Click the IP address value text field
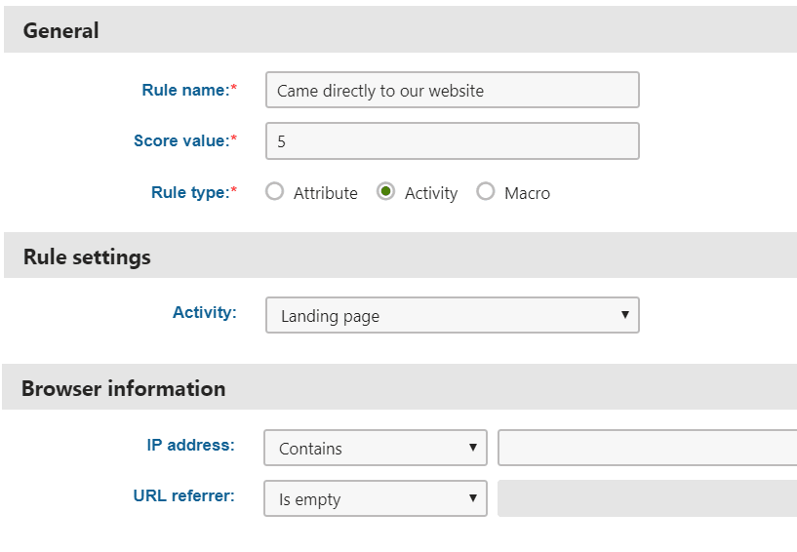 click(x=647, y=448)
